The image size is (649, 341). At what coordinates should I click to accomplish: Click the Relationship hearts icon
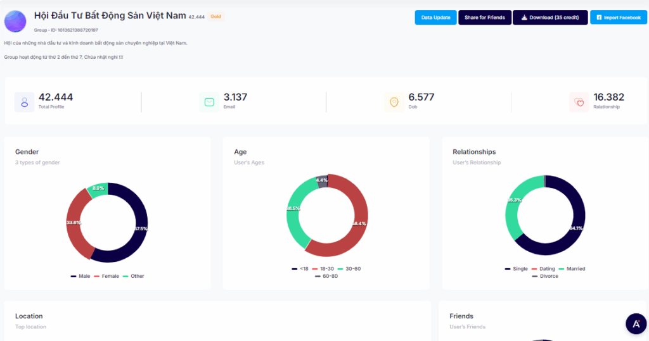(579, 102)
